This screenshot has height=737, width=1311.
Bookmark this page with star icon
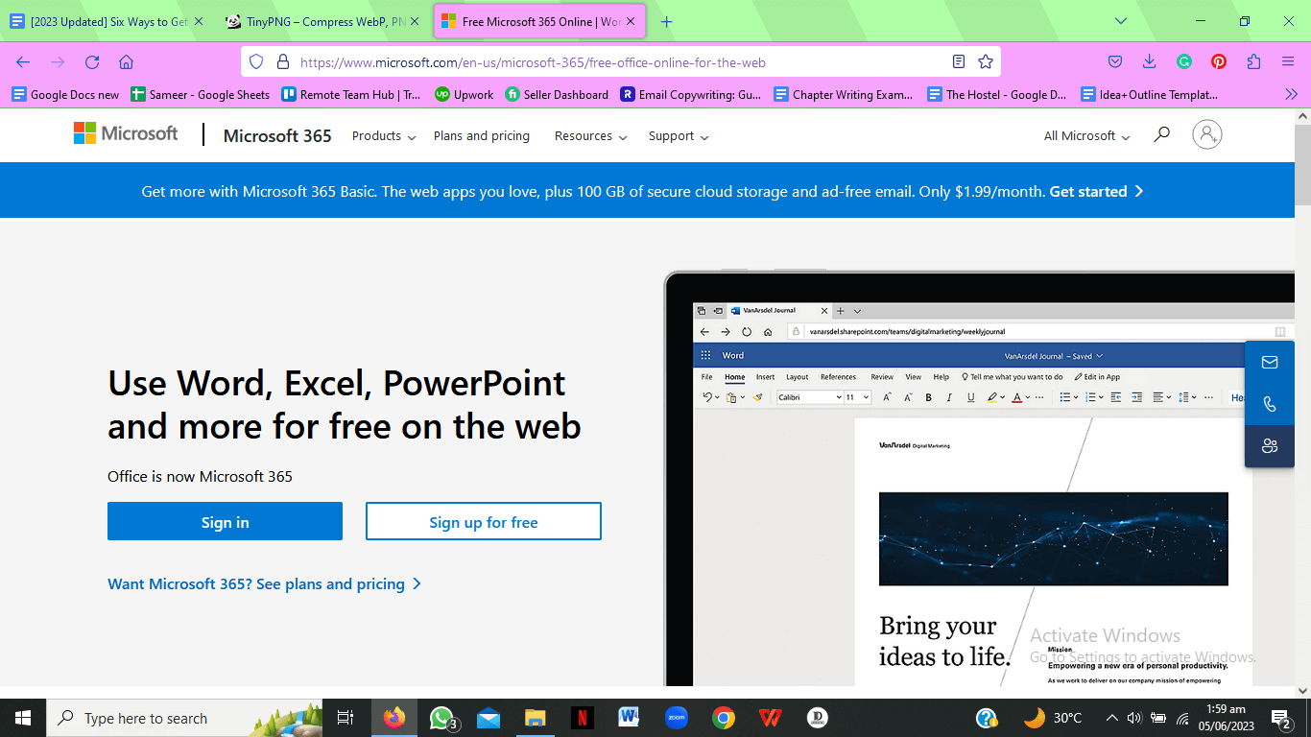pos(985,61)
